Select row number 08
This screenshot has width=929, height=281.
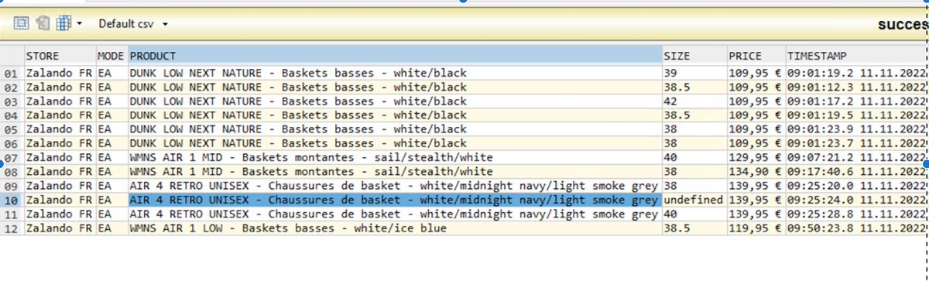point(12,172)
